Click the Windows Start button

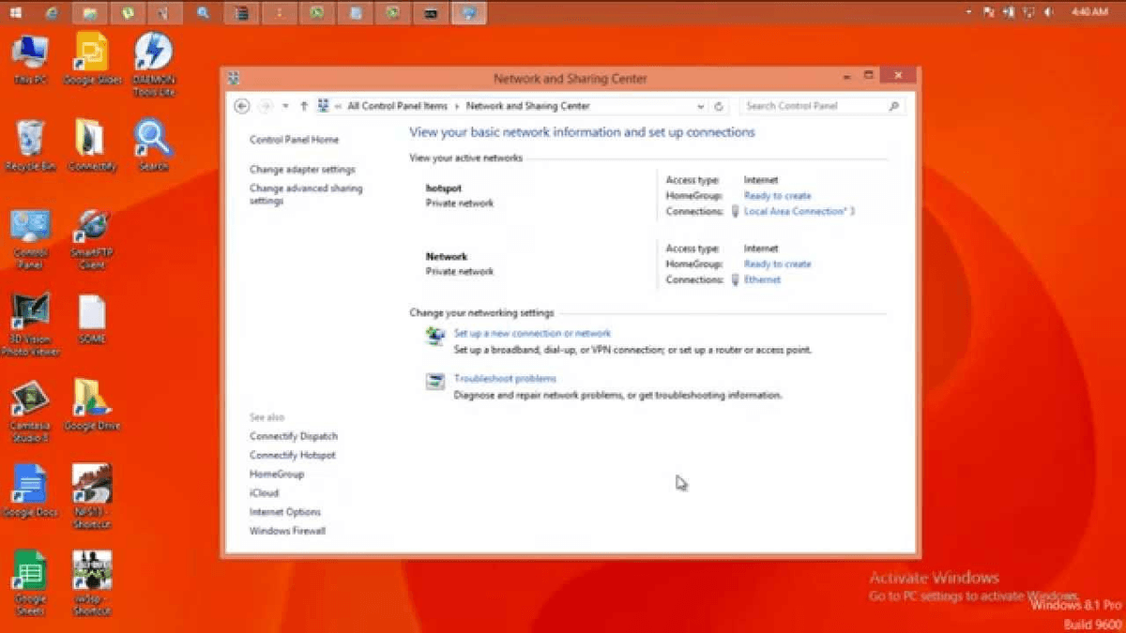tap(16, 12)
